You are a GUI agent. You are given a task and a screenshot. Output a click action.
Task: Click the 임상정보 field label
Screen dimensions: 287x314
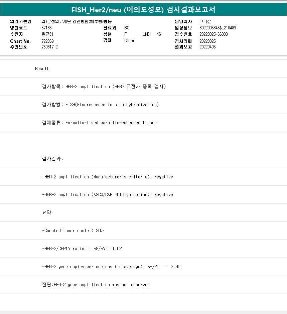(x=183, y=28)
